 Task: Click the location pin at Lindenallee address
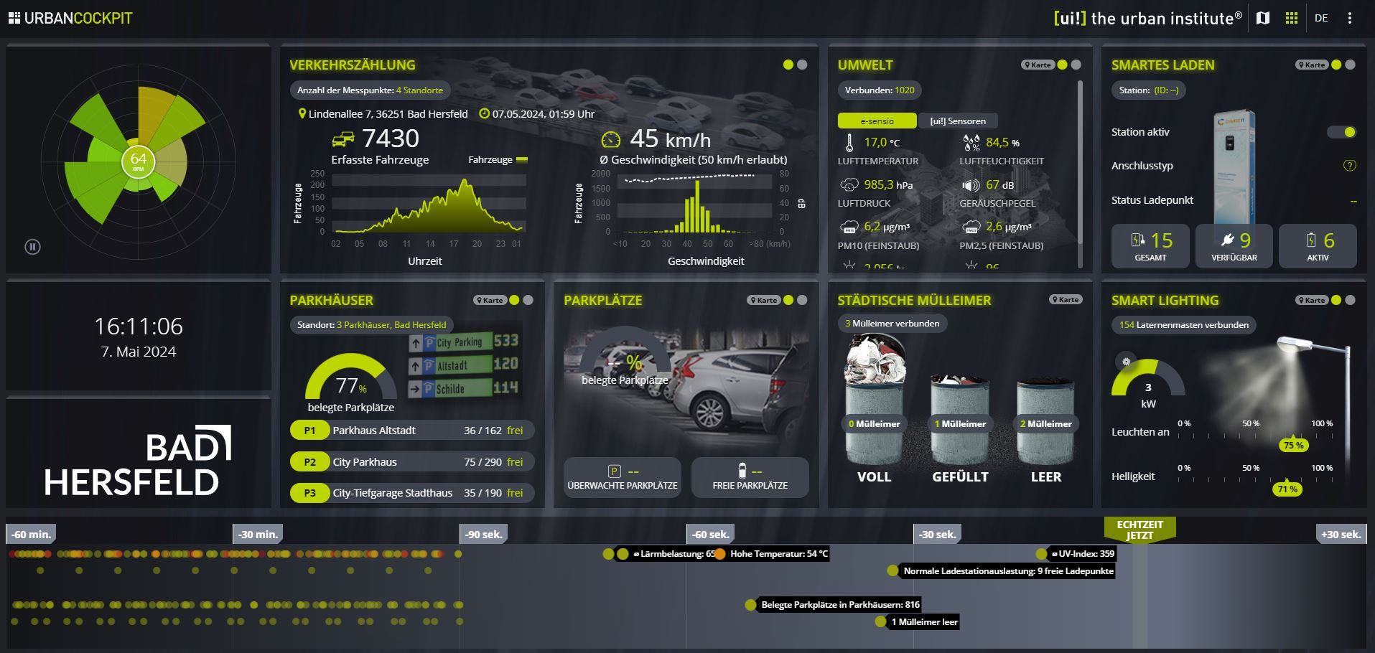pyautogui.click(x=302, y=113)
